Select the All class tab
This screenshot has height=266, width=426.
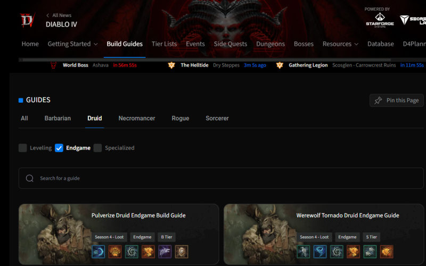click(24, 118)
